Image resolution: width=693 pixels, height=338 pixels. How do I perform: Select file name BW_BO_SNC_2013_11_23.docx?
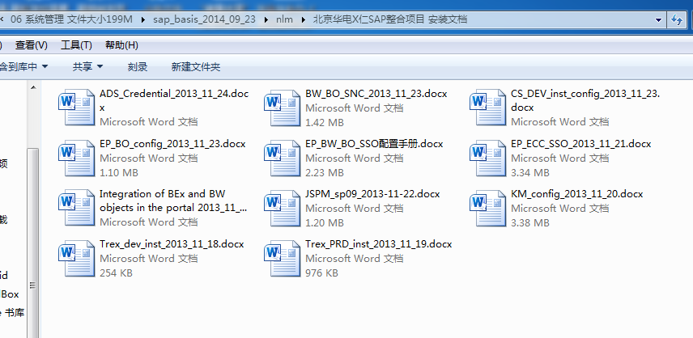pyautogui.click(x=376, y=94)
